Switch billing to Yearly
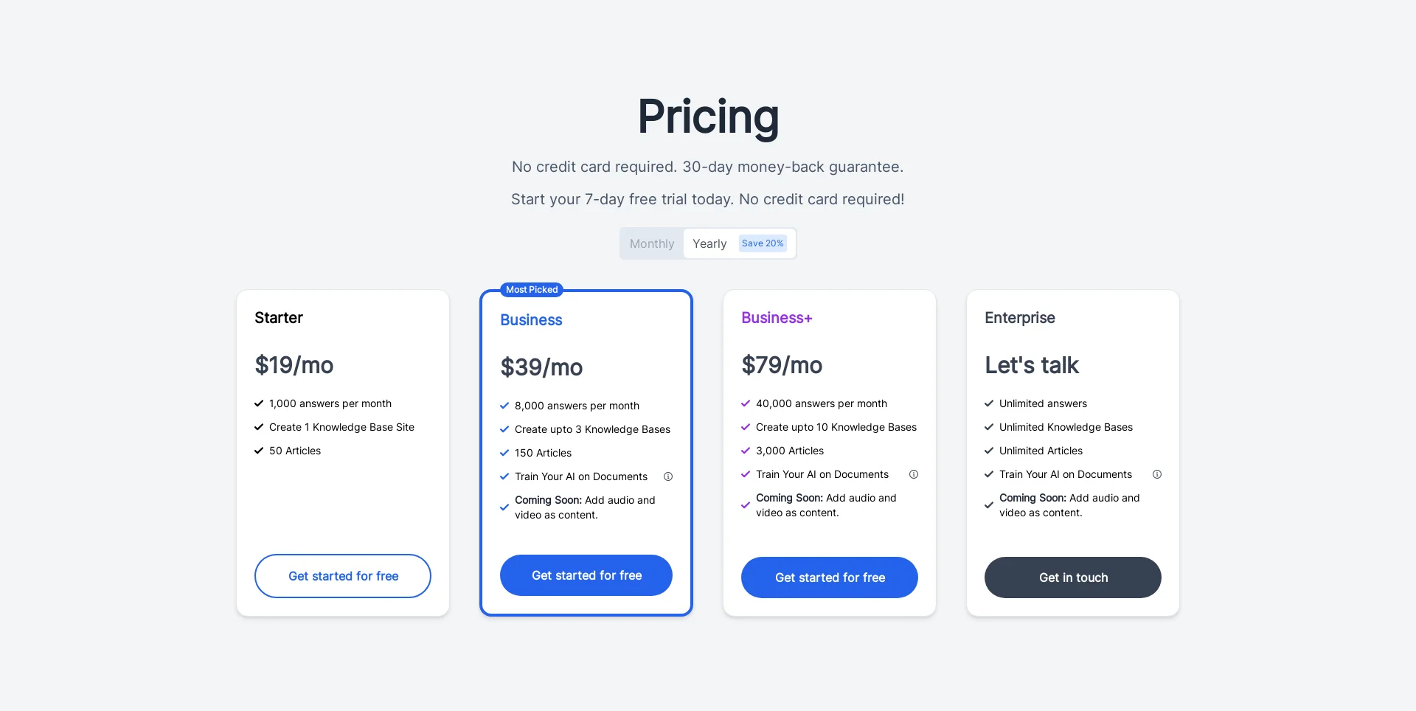The height and width of the screenshot is (711, 1416). click(x=709, y=243)
